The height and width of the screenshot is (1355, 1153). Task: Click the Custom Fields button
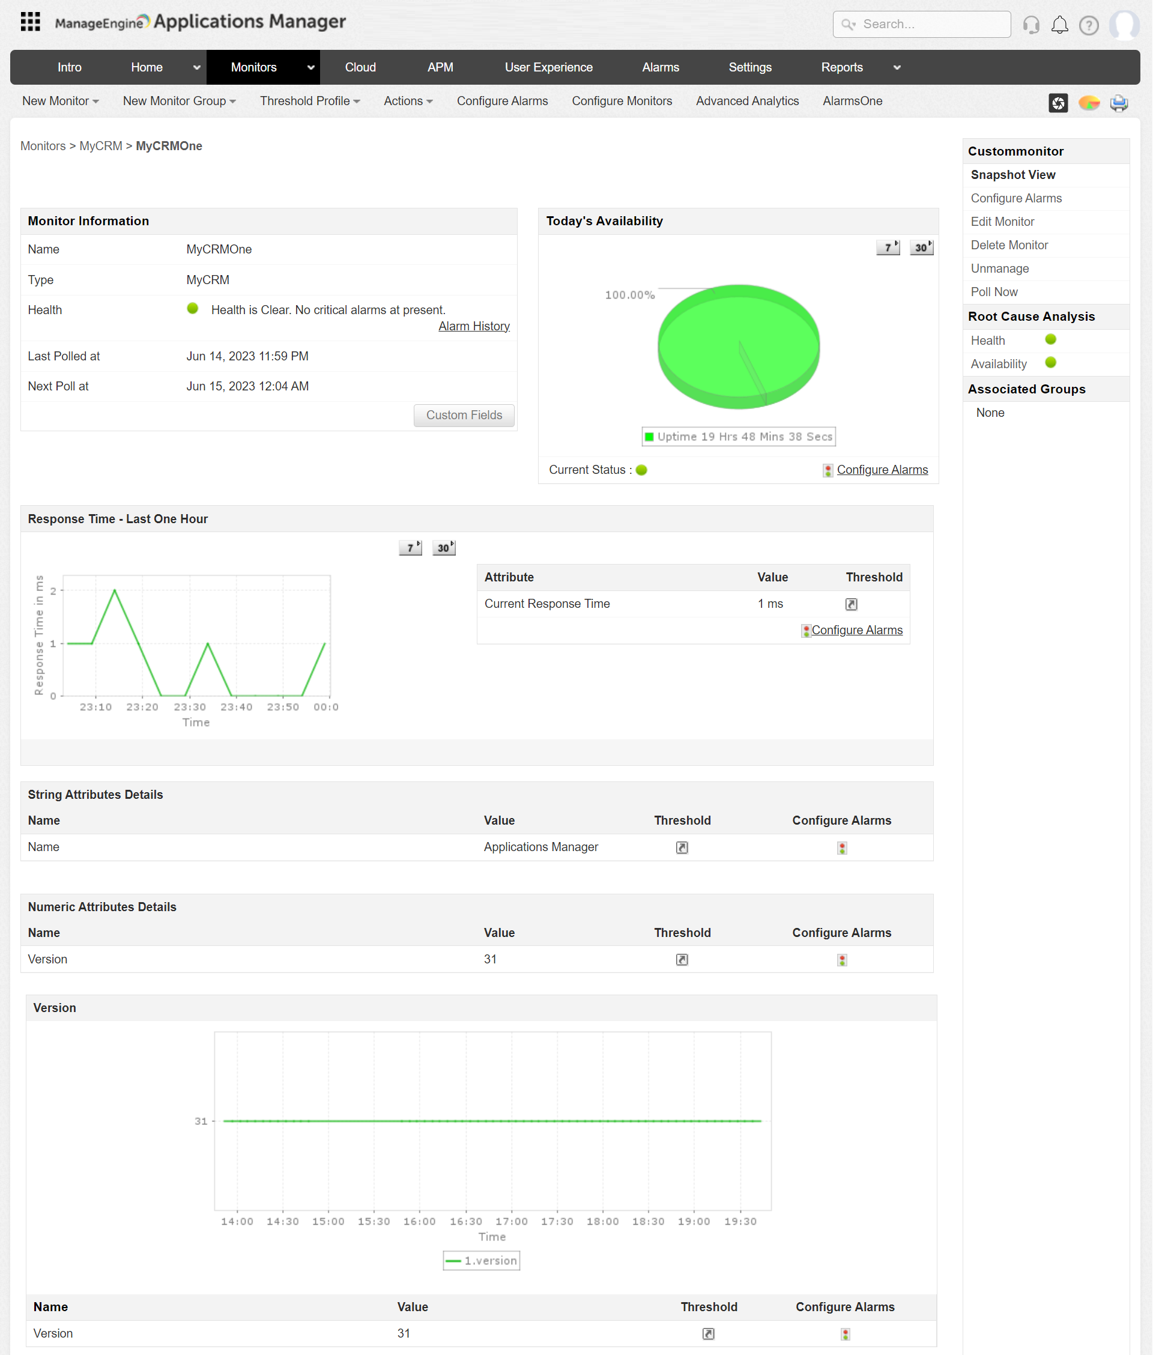[464, 415]
